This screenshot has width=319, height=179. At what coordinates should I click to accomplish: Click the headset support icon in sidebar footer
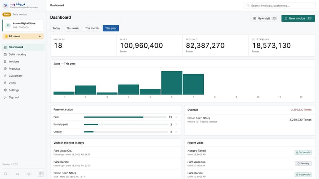click(x=5, y=174)
